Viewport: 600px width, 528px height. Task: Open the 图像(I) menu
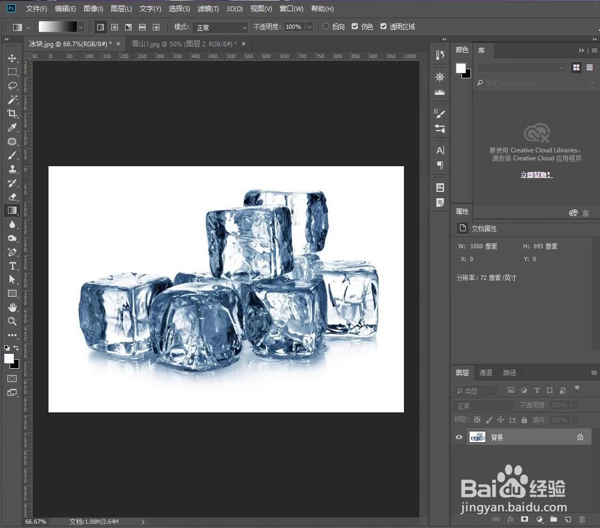[x=93, y=9]
